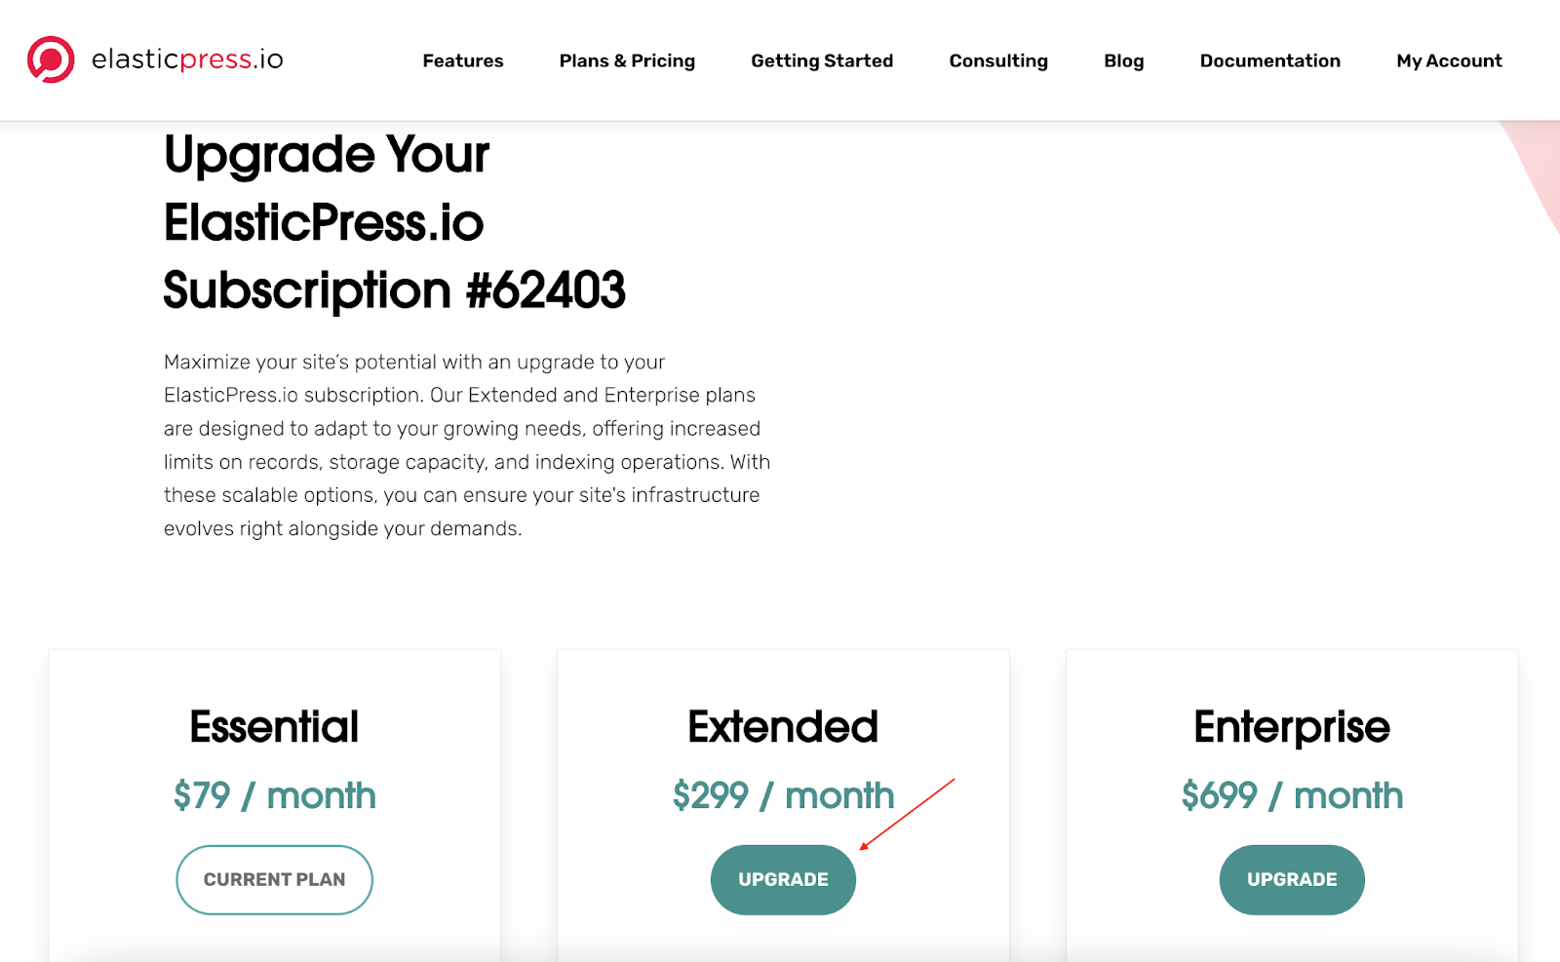Click the $699 / month price text
This screenshot has height=962, width=1560.
pos(1291,795)
